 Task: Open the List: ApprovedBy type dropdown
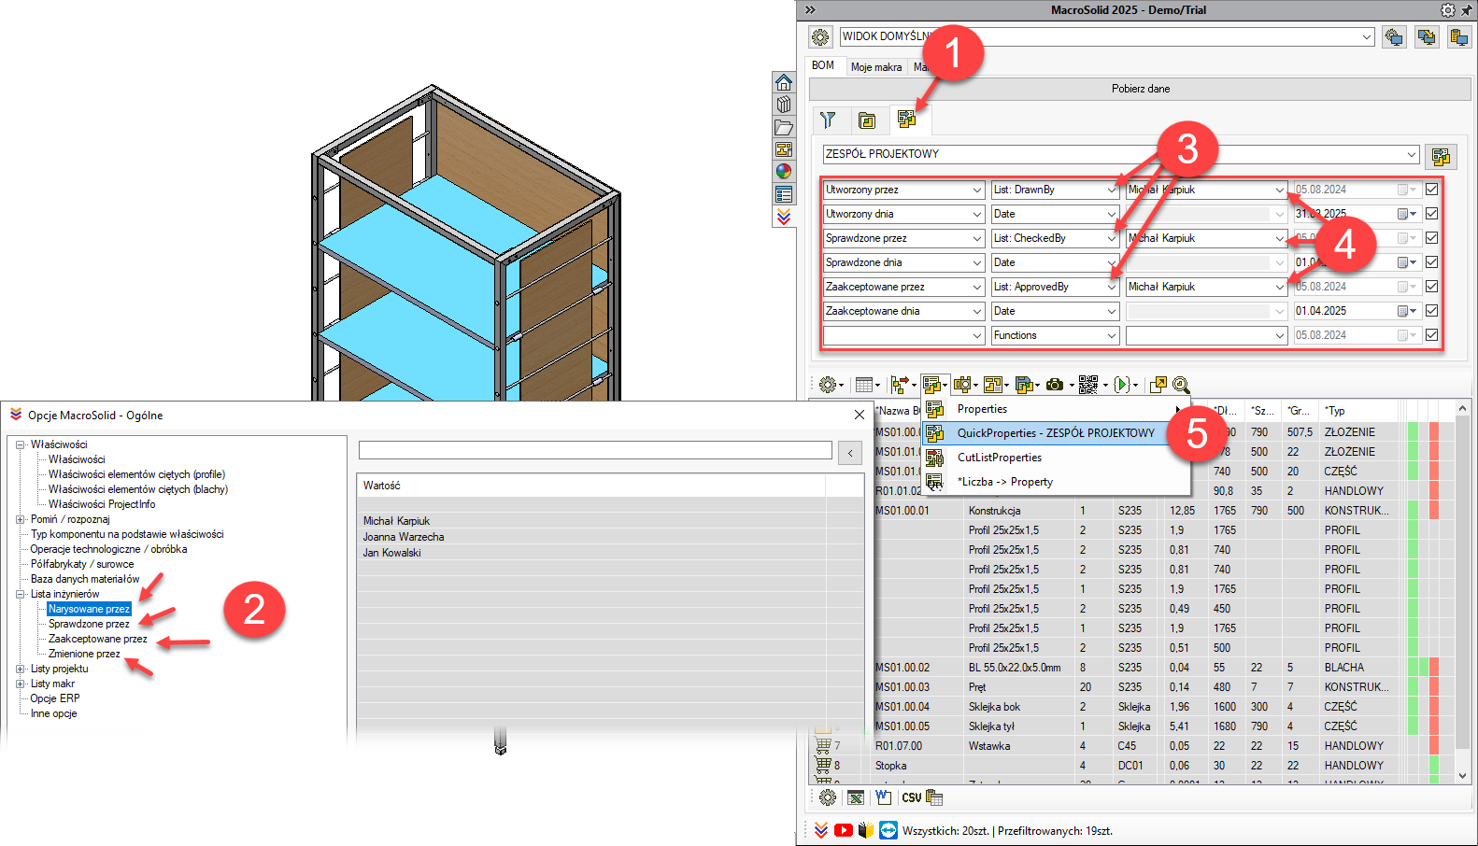[1112, 287]
